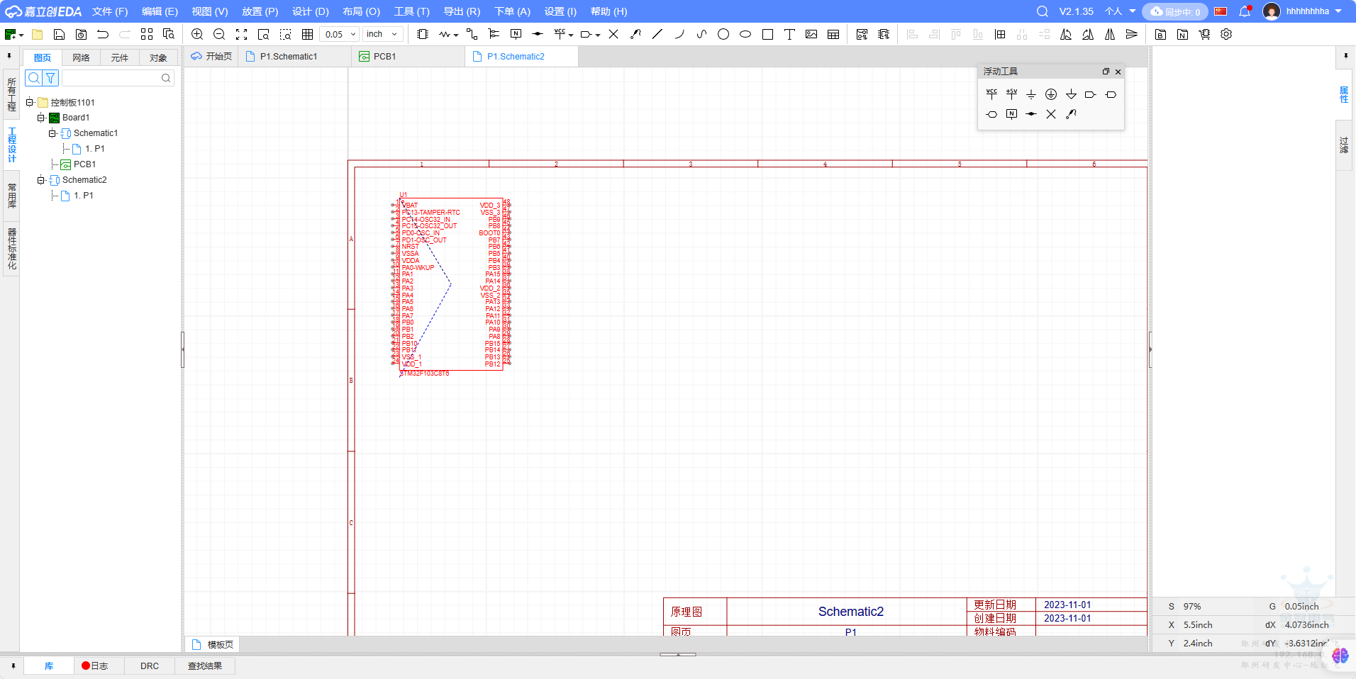The height and width of the screenshot is (679, 1356).
Task: Click the zoom in magnifier icon
Action: coord(197,34)
